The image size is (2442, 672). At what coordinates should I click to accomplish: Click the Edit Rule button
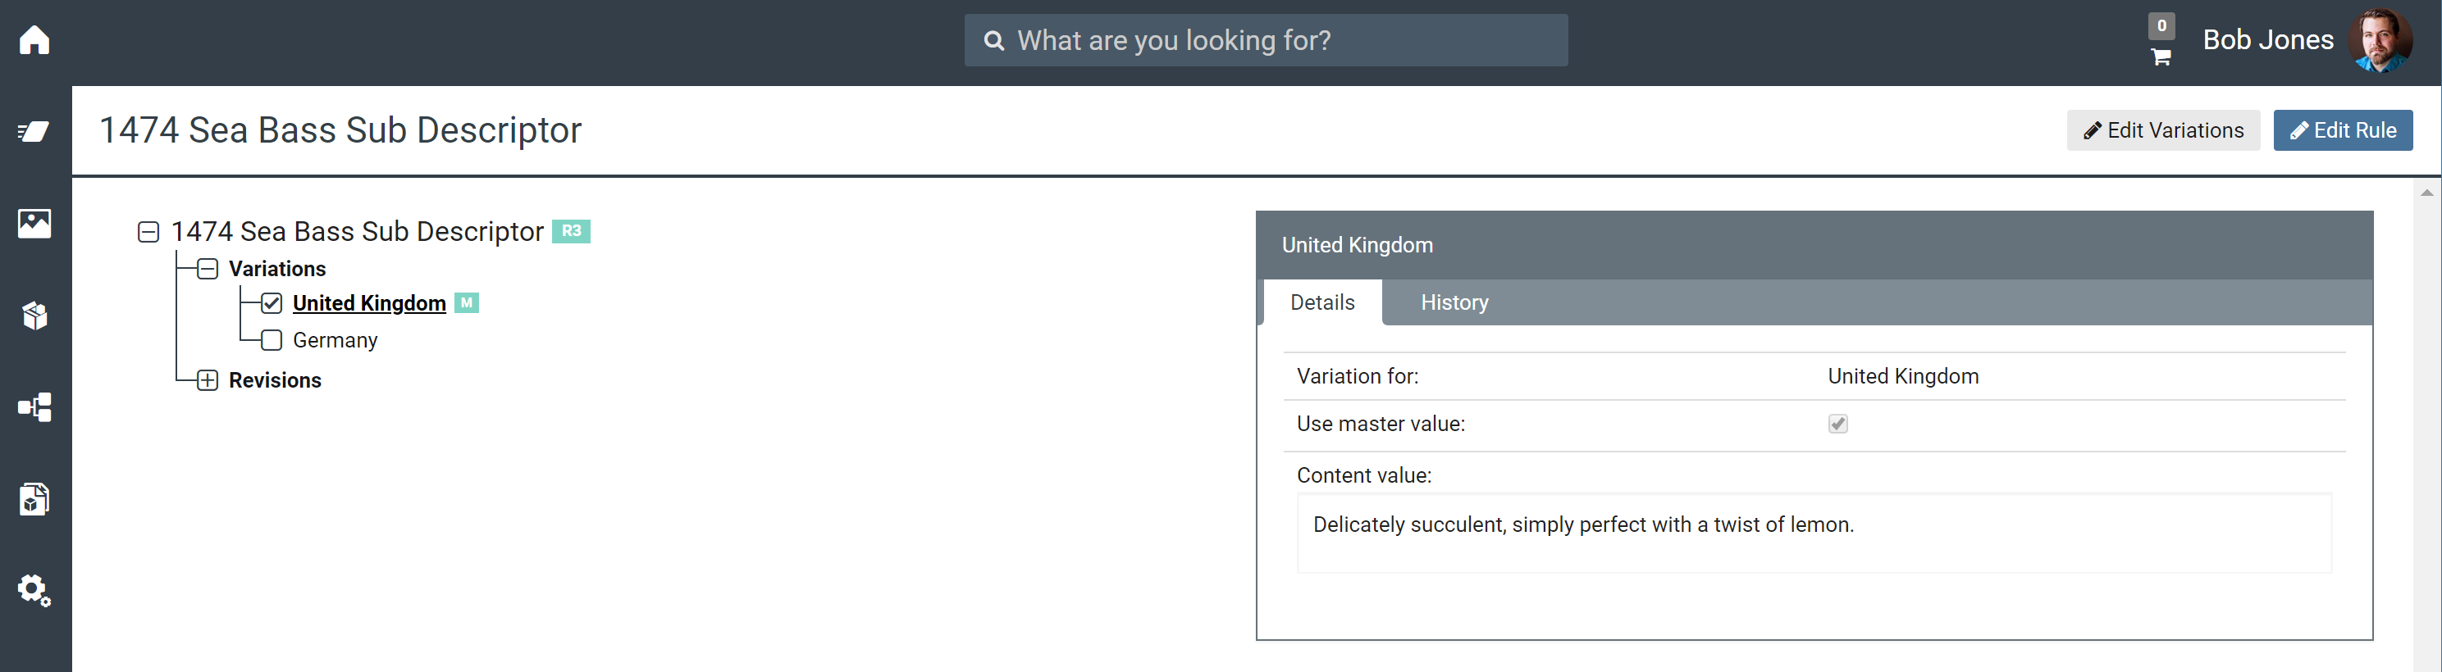[2343, 130]
